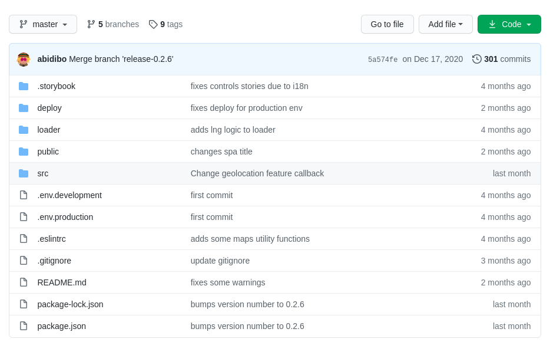The width and height of the screenshot is (550, 342).
Task: Open the package-lock.json file
Action: coord(70,304)
